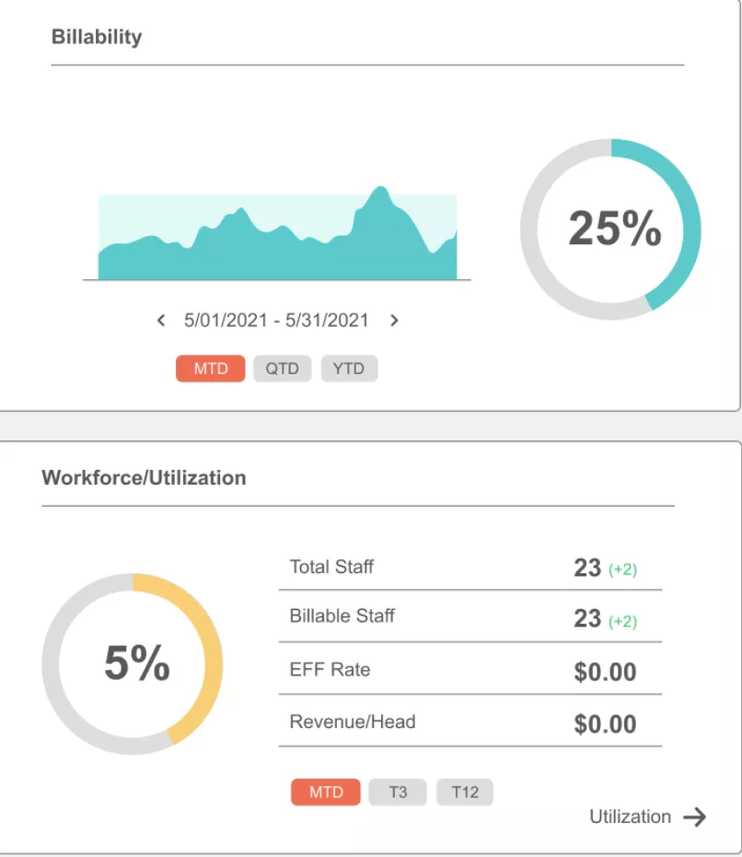This screenshot has height=857, width=742.
Task: Click the date range 5/01/2021 - 5/31/2021
Action: pyautogui.click(x=276, y=320)
